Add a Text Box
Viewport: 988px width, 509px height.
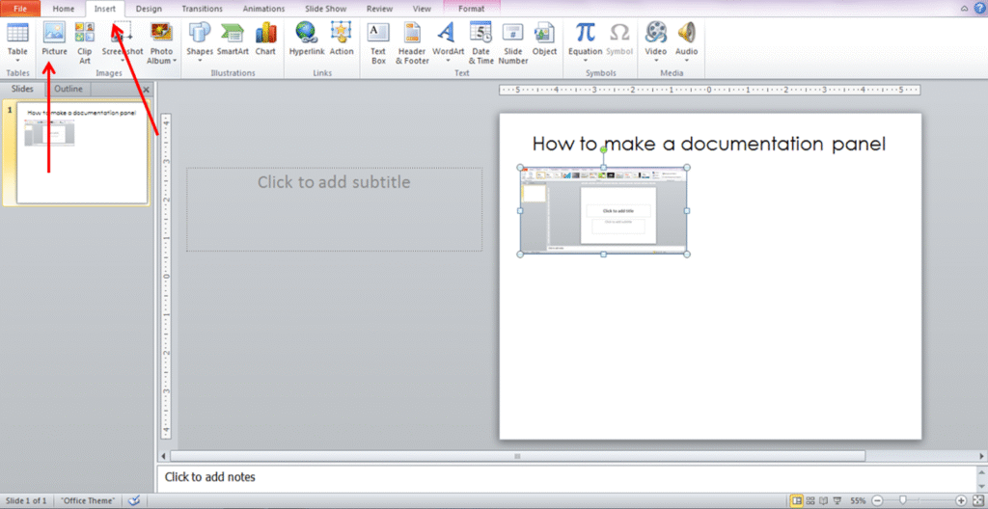click(x=378, y=39)
